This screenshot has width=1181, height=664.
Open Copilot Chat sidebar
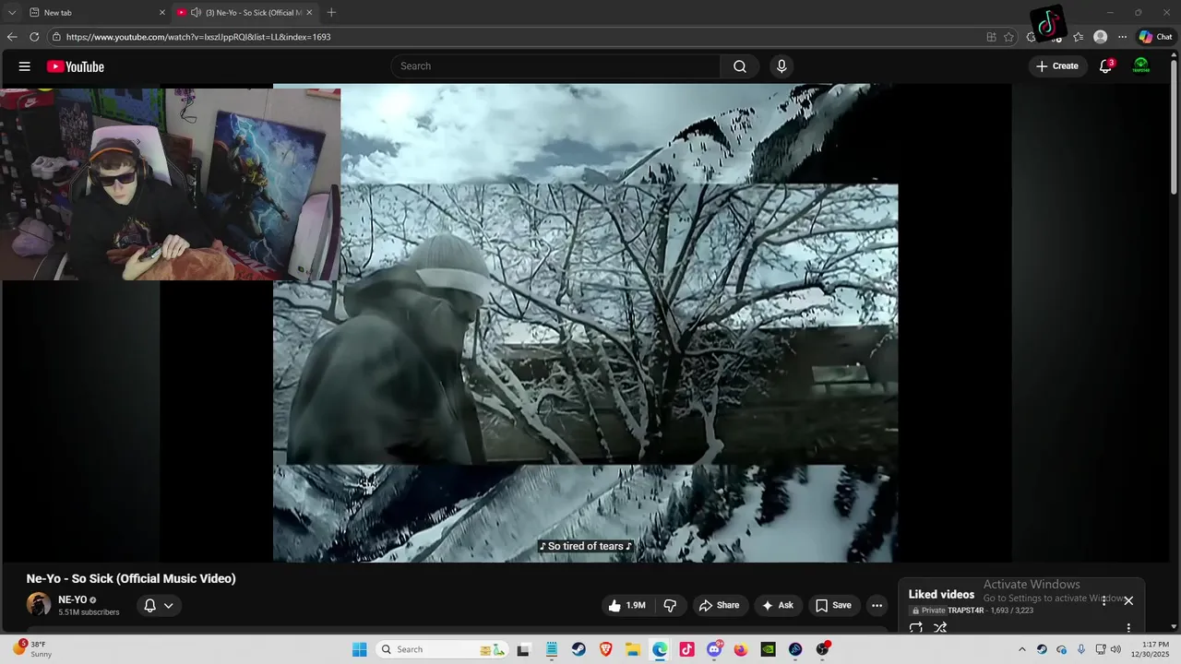pyautogui.click(x=1155, y=37)
